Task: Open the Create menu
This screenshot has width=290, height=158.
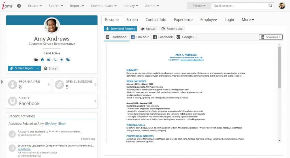Action: click(x=35, y=6)
